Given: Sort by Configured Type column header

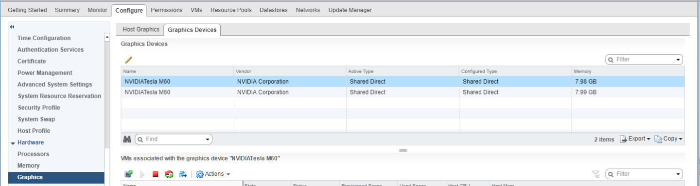Looking at the screenshot, I should 515,71.
